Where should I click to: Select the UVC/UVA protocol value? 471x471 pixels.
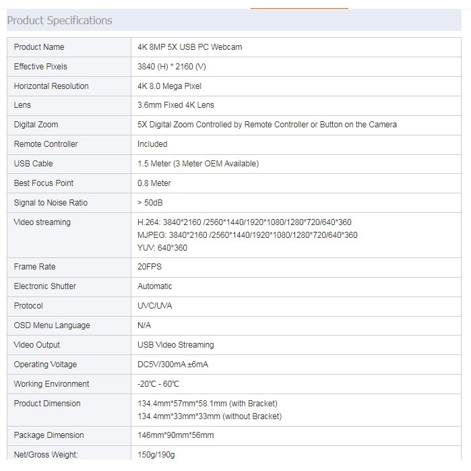click(x=155, y=306)
